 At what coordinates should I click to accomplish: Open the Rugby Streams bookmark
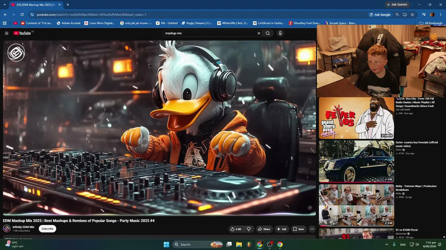point(197,23)
